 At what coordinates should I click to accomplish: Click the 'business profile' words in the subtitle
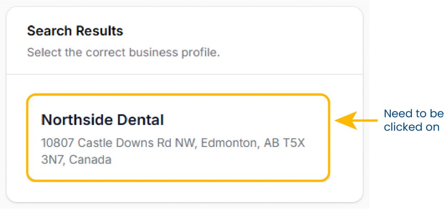178,52
